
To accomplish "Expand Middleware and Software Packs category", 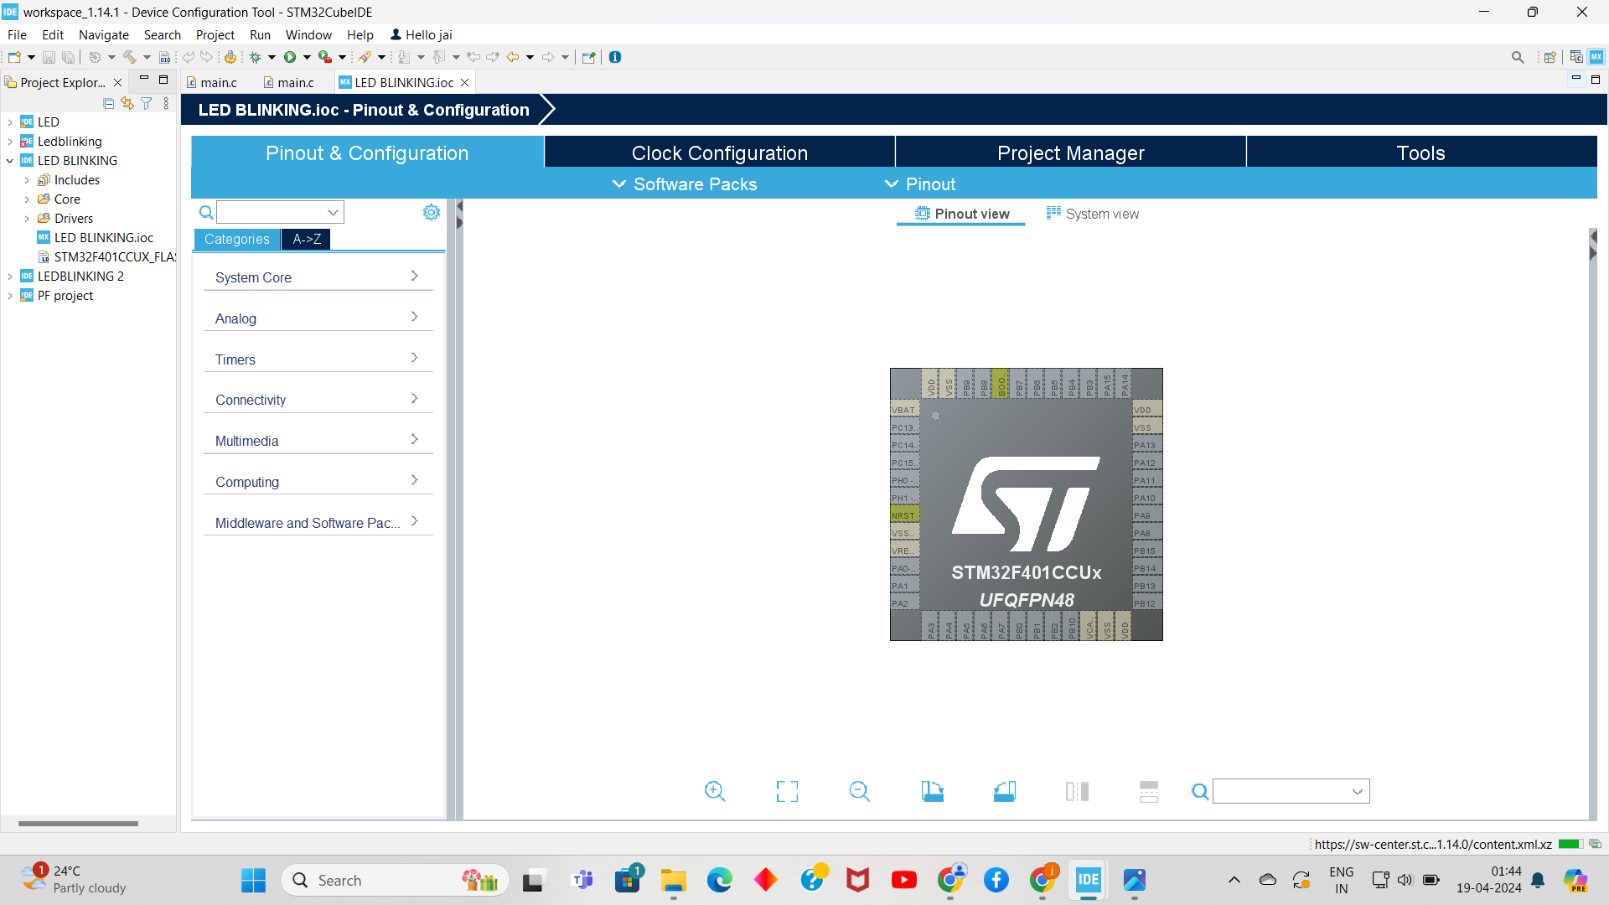I will (318, 523).
